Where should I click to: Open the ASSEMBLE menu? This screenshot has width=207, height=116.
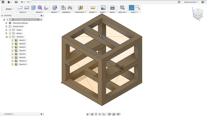coord(66,12)
